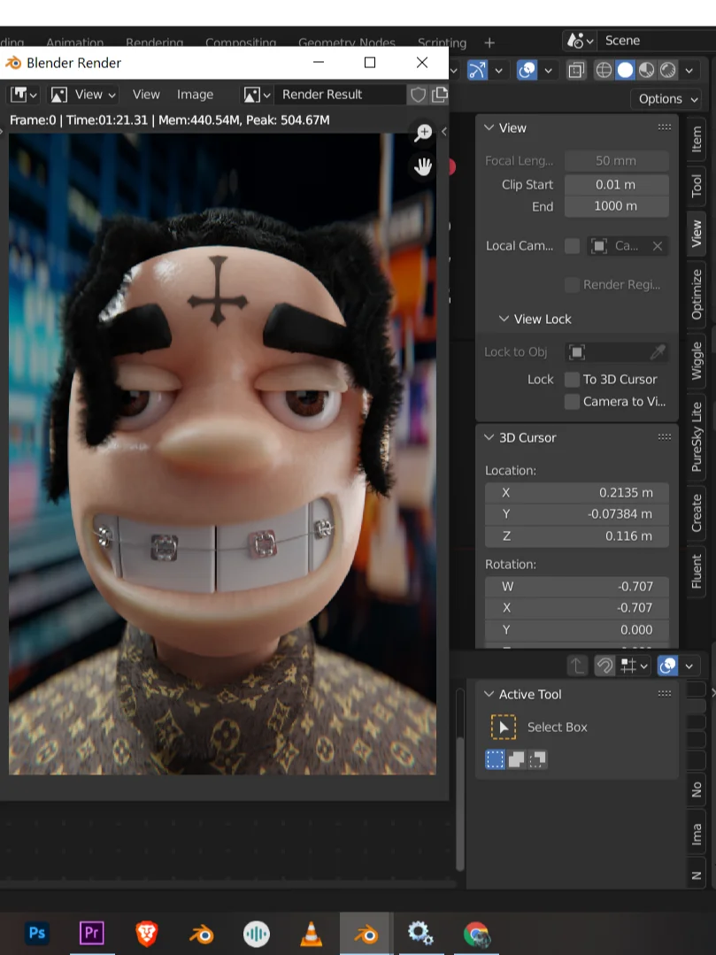This screenshot has width=716, height=955.
Task: Select rendered viewport shading
Action: [668, 70]
